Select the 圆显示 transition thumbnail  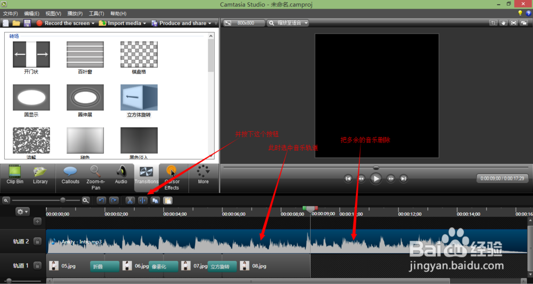point(31,97)
